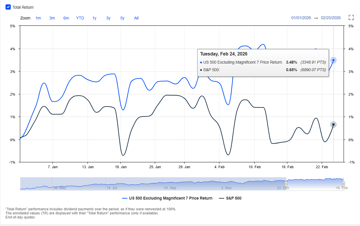360x226 pixels.
Task: Show All time range
Action: pyautogui.click(x=136, y=18)
